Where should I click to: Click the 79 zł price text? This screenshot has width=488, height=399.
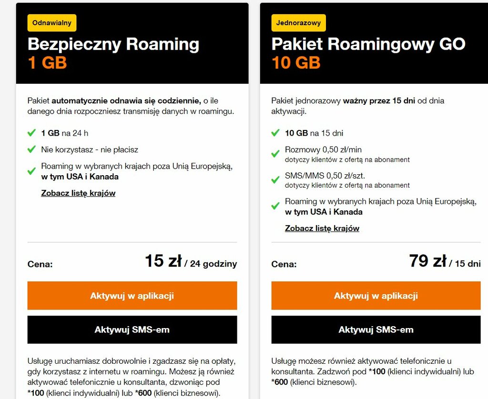(x=427, y=261)
